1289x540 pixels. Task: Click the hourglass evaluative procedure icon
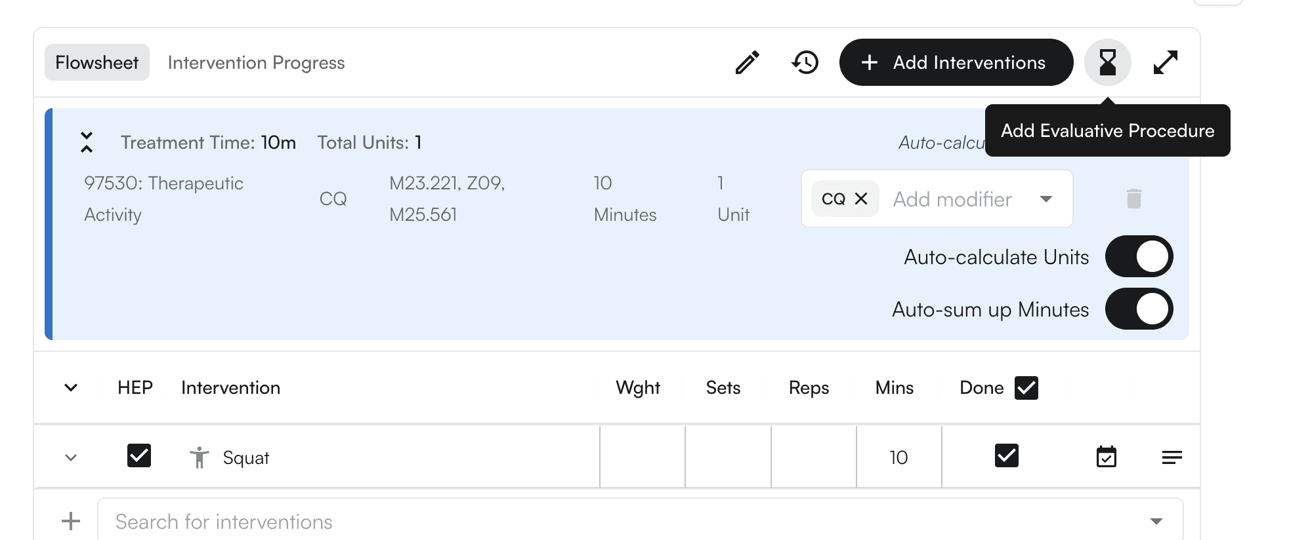point(1107,63)
